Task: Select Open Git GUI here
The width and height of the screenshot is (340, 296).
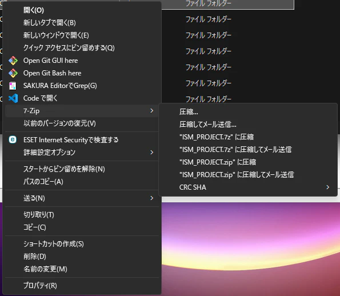Action: pyautogui.click(x=82, y=61)
